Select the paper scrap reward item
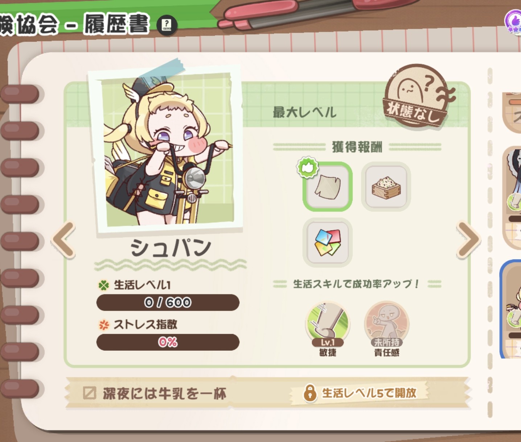Screen dimensions: 521x442 point(328,187)
